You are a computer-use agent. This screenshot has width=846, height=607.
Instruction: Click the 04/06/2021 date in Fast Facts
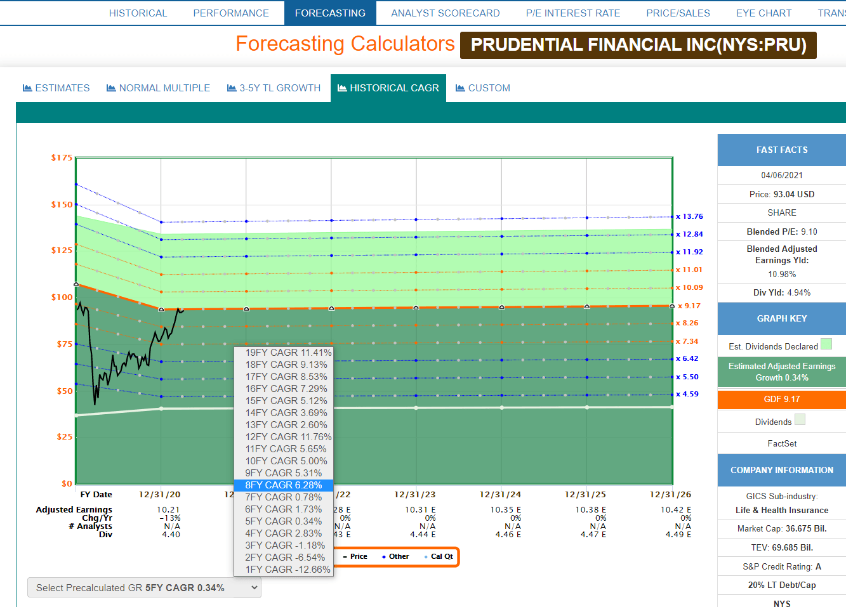tap(782, 176)
